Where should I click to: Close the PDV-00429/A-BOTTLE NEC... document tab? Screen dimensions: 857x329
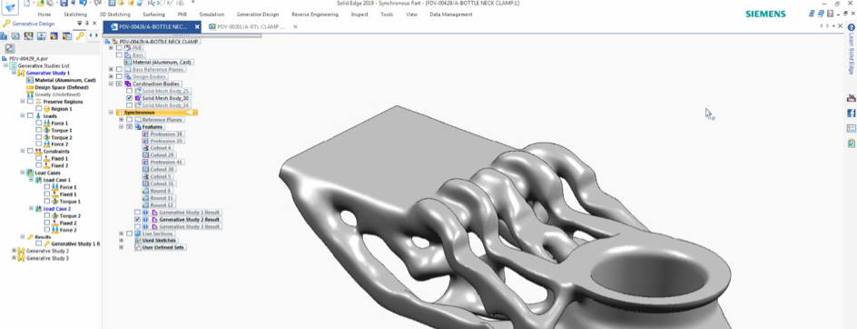pyautogui.click(x=197, y=26)
